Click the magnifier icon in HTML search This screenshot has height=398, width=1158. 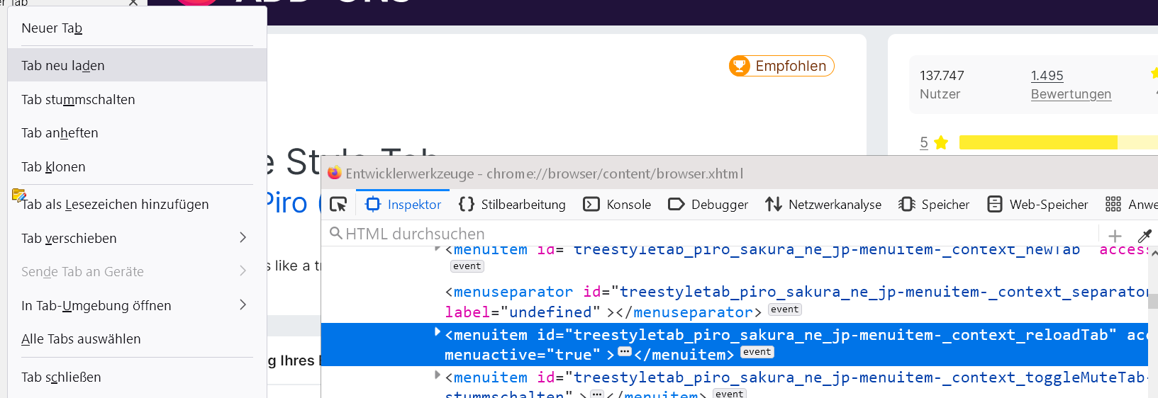point(335,233)
